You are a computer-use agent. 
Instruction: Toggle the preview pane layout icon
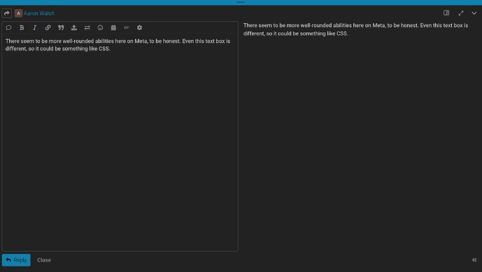click(446, 13)
